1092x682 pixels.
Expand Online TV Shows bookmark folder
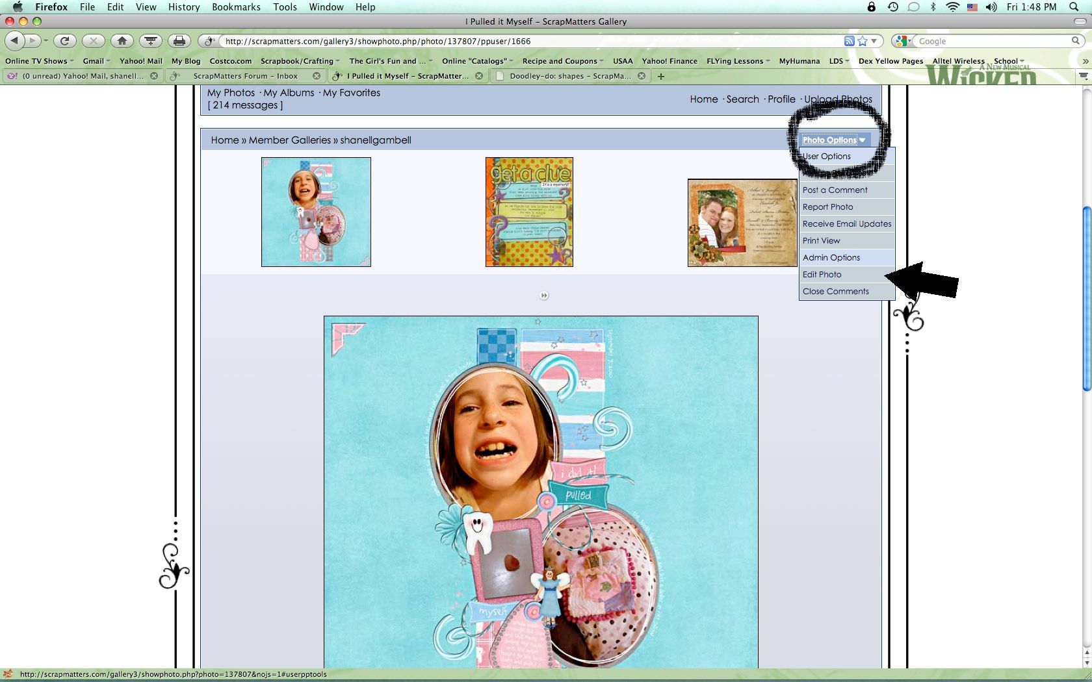pyautogui.click(x=39, y=61)
